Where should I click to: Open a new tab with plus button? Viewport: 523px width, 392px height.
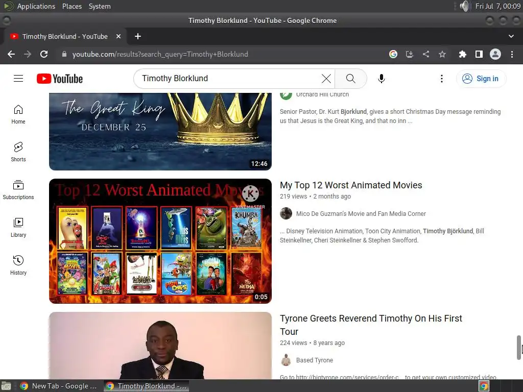tap(138, 36)
